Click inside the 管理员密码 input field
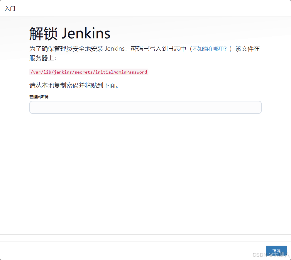The width and height of the screenshot is (291, 260). click(x=145, y=107)
